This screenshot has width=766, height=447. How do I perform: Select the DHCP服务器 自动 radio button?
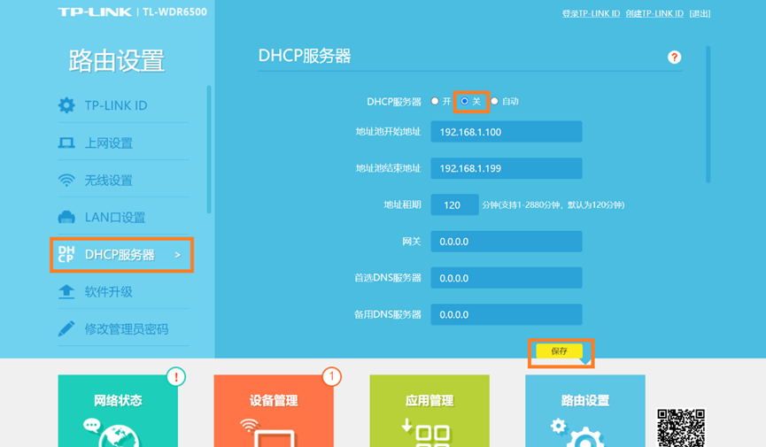(494, 102)
